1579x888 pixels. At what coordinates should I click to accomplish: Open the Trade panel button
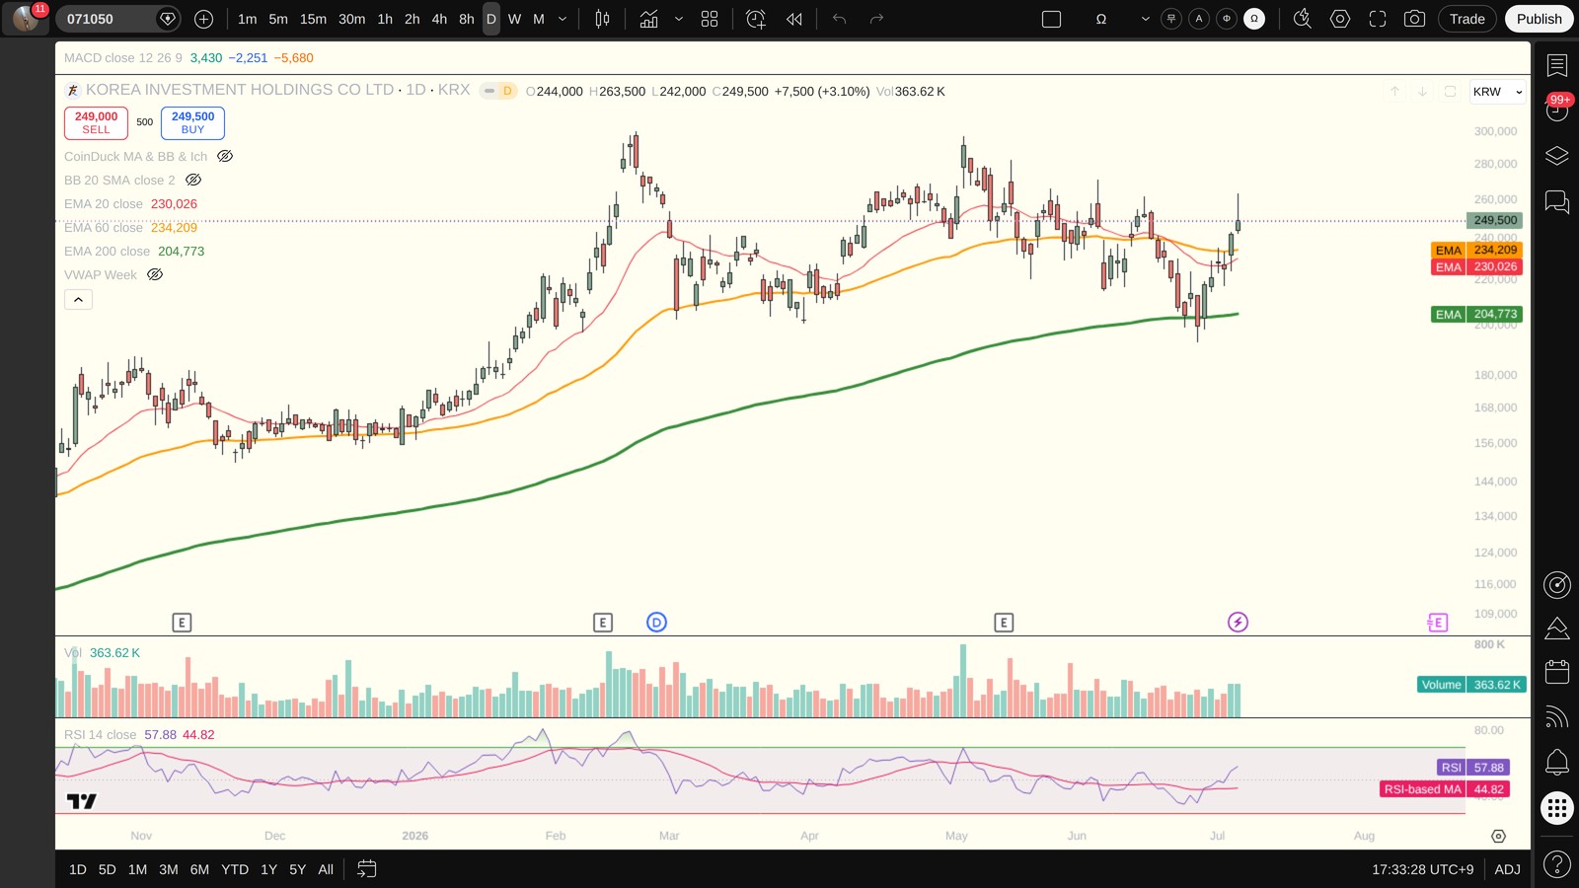click(1467, 19)
